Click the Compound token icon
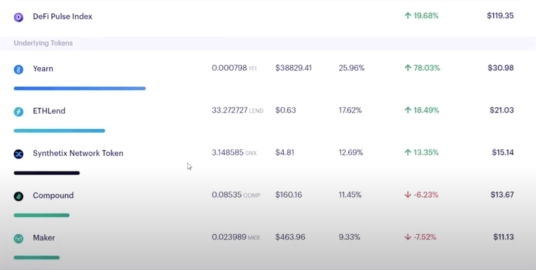 18,196
